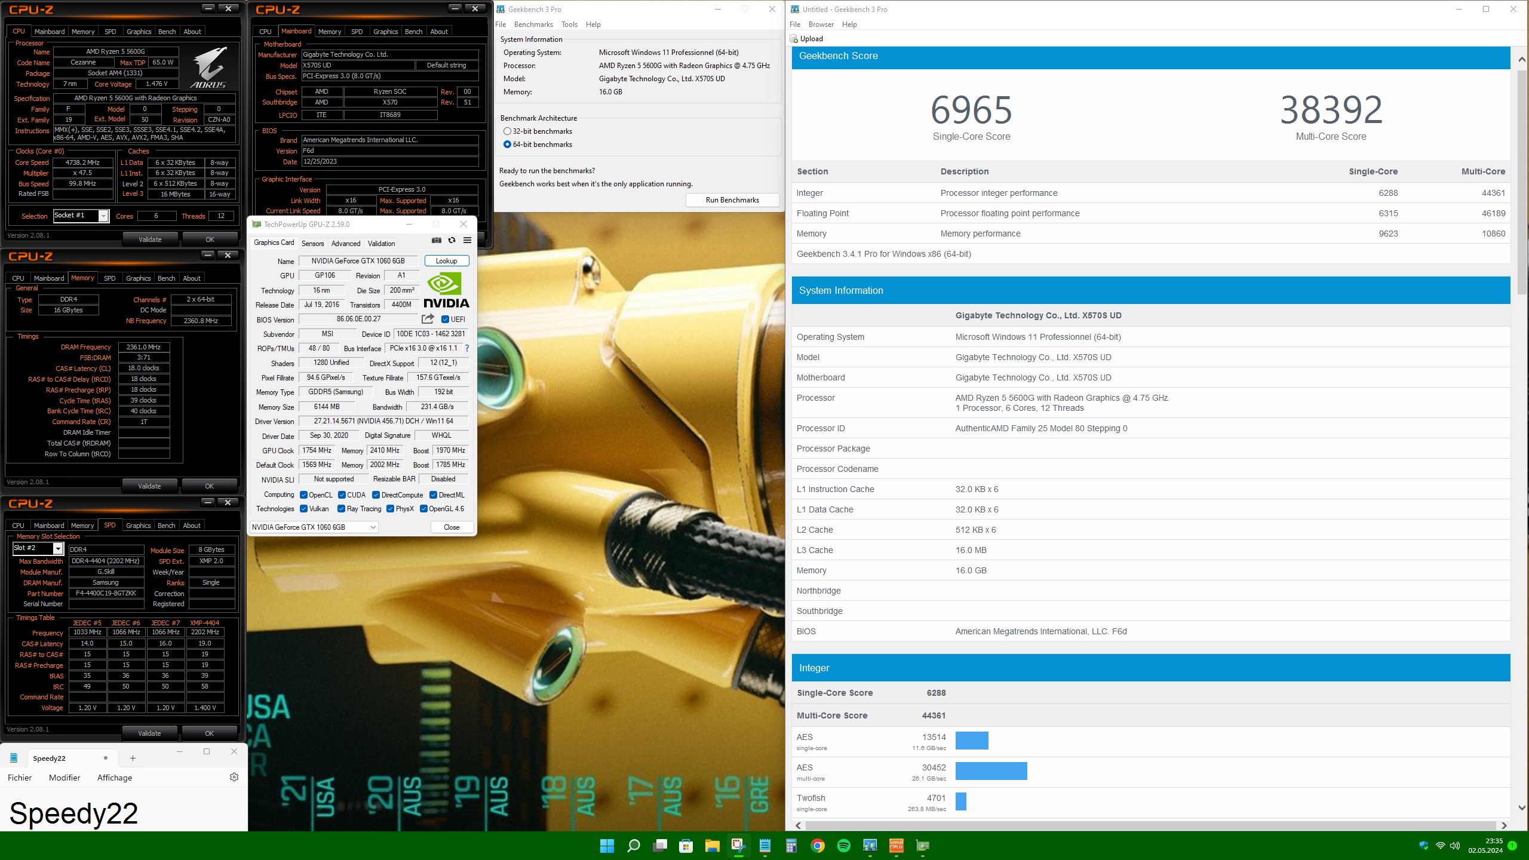The height and width of the screenshot is (860, 1529).
Task: Click the Run Benchmarks button
Action: [x=732, y=200]
